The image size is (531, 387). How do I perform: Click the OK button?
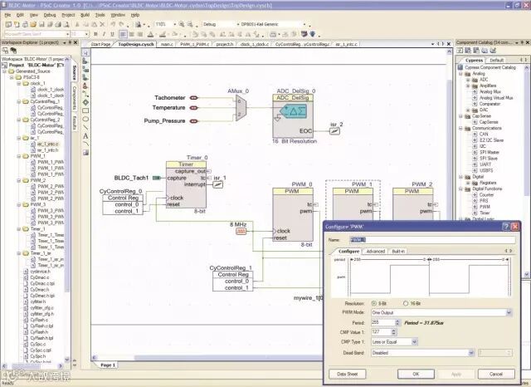click(416, 374)
